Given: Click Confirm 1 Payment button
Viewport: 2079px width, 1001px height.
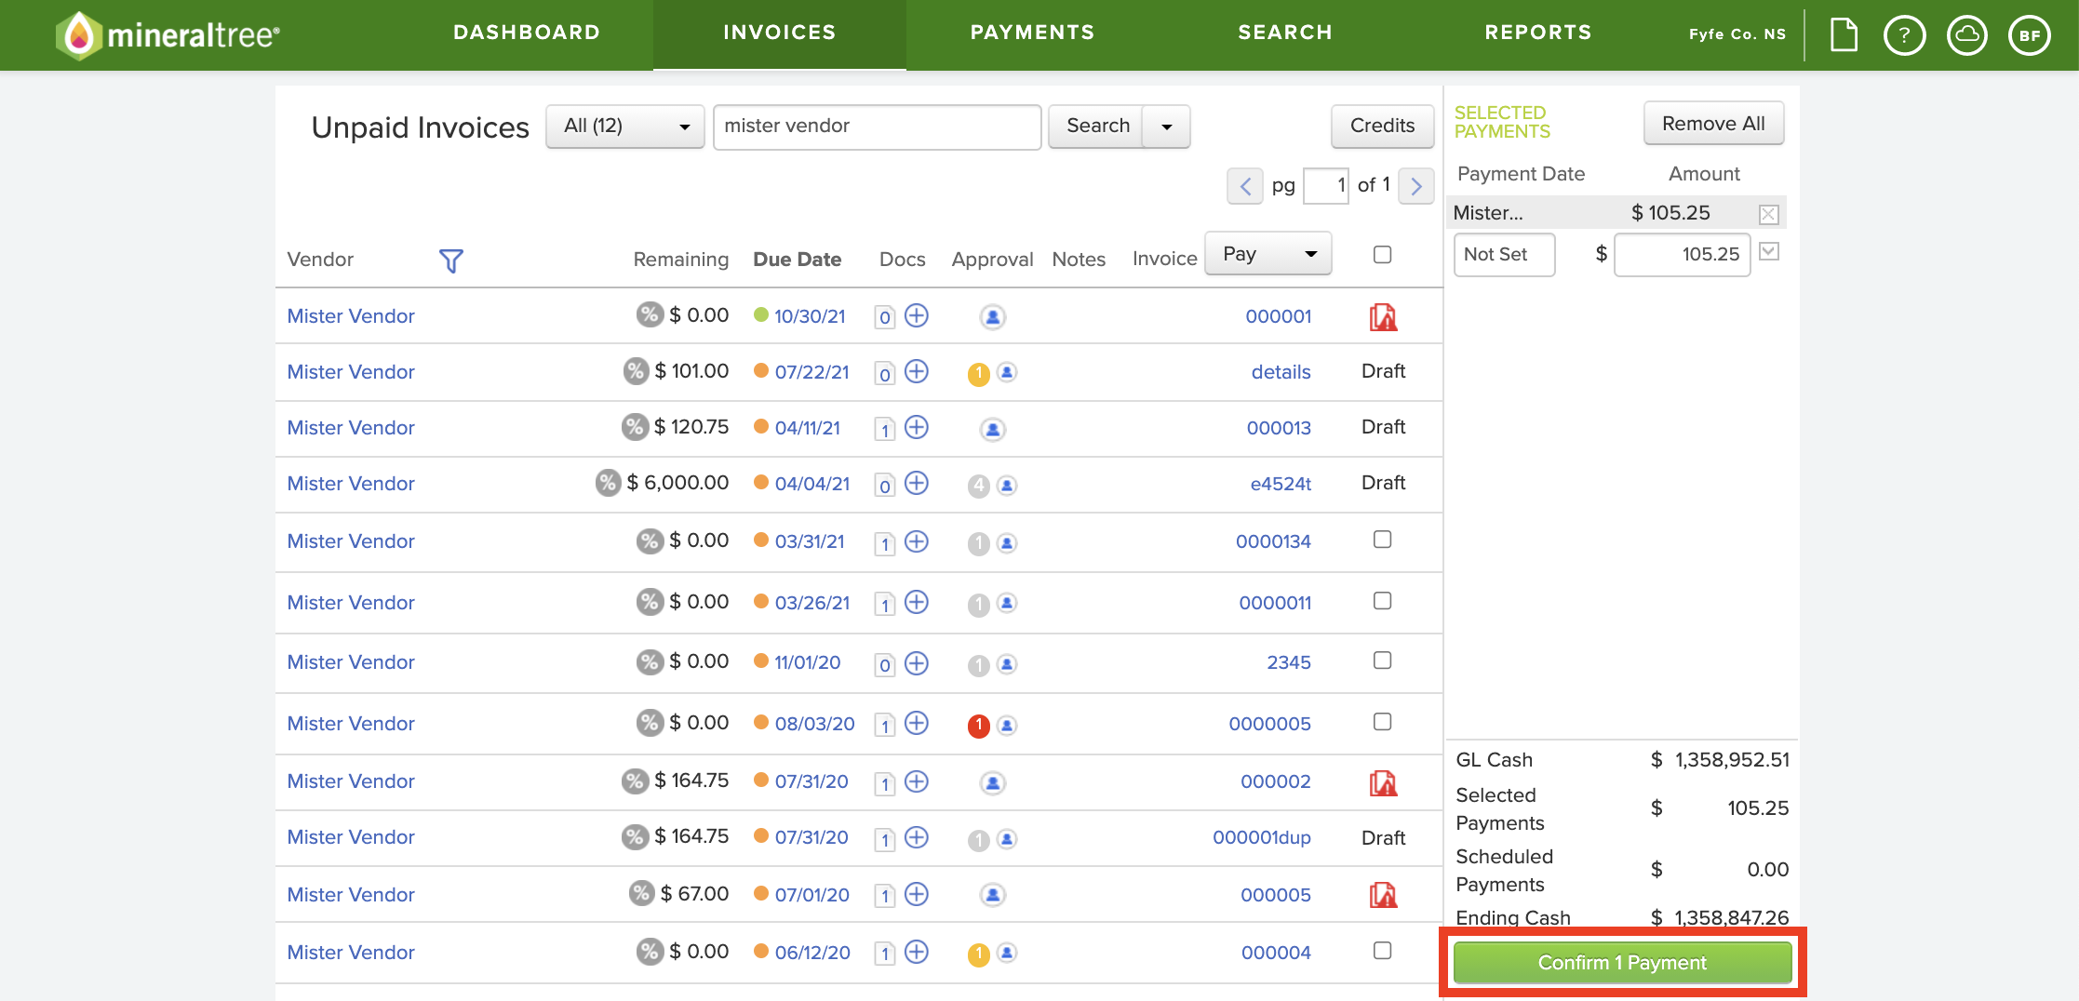Looking at the screenshot, I should 1622,963.
